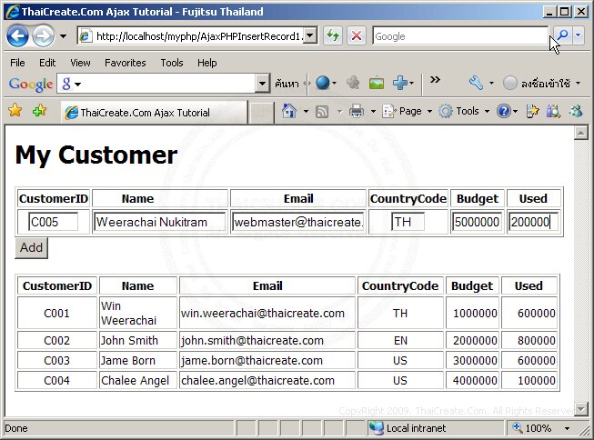Click the Name input containing Weerachai Nukitram
This screenshot has width=594, height=440.
click(x=159, y=222)
